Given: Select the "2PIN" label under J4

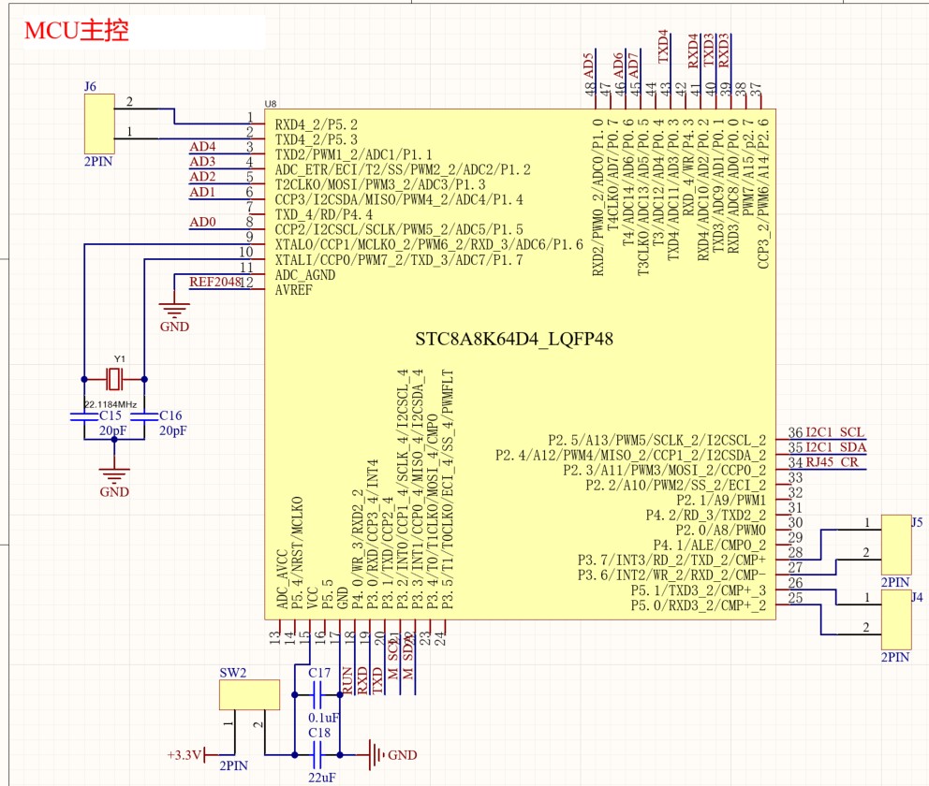Looking at the screenshot, I should (x=895, y=657).
